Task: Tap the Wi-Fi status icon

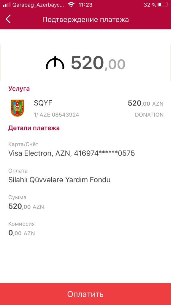Action: (x=72, y=5)
